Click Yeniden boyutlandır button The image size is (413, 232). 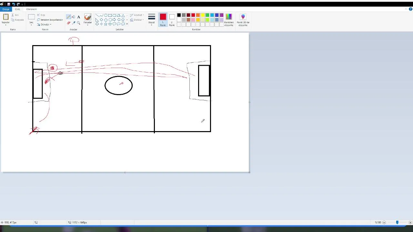[50, 20]
